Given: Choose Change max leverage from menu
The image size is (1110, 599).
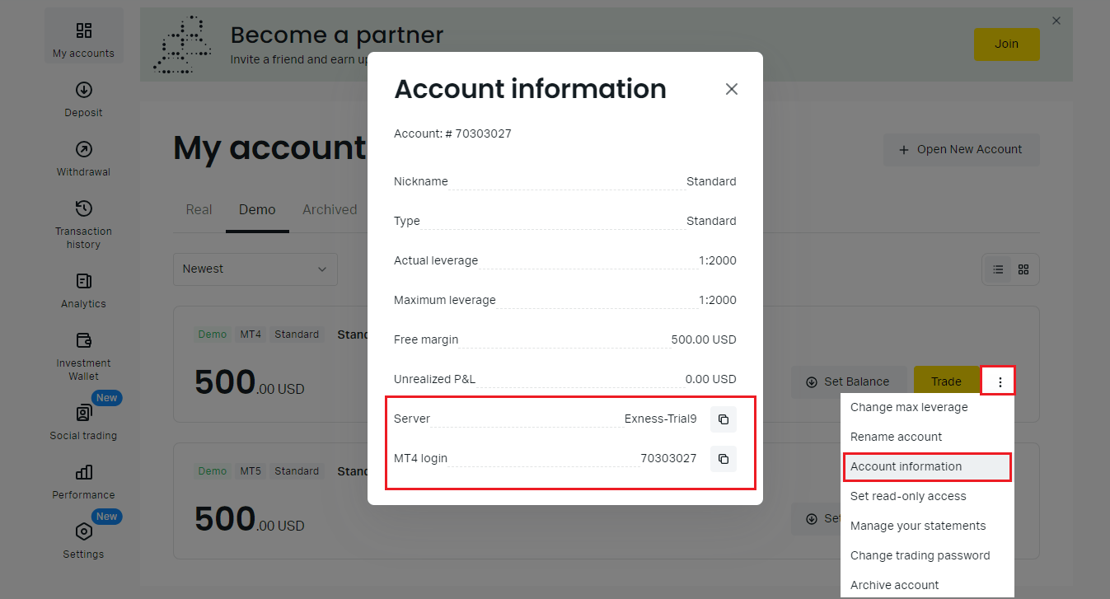Looking at the screenshot, I should click(x=909, y=406).
